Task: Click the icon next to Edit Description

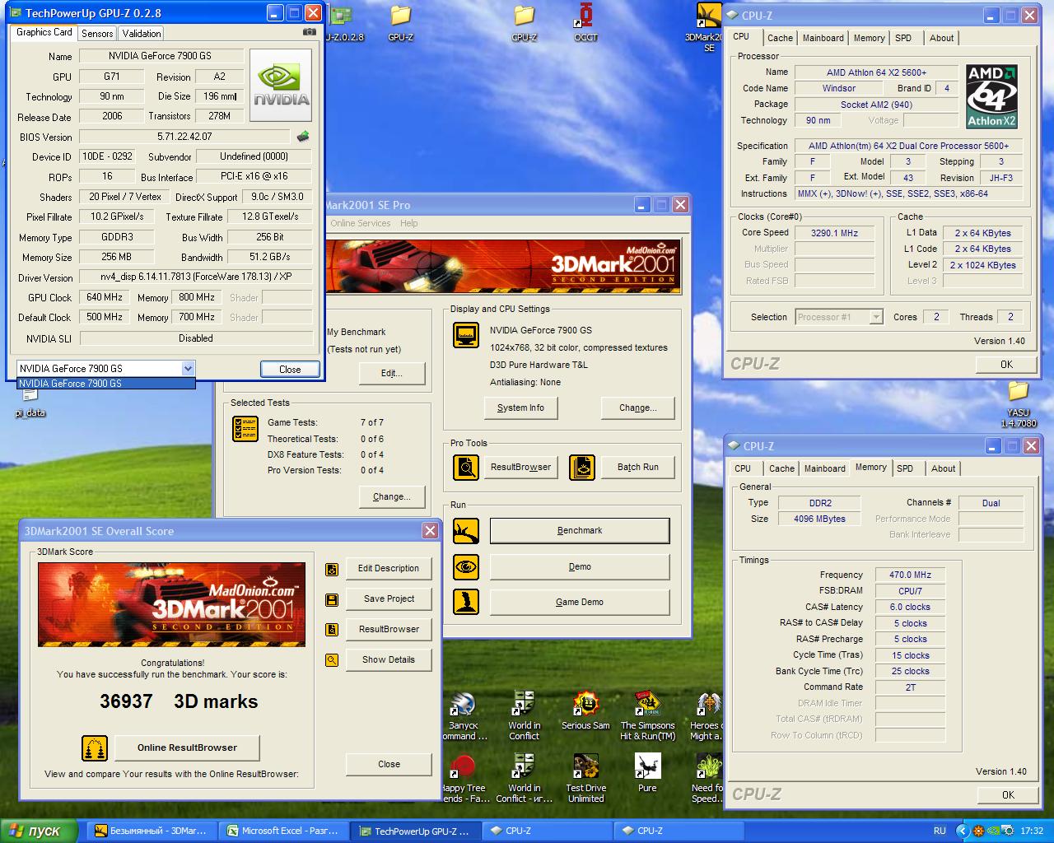Action: (x=332, y=569)
